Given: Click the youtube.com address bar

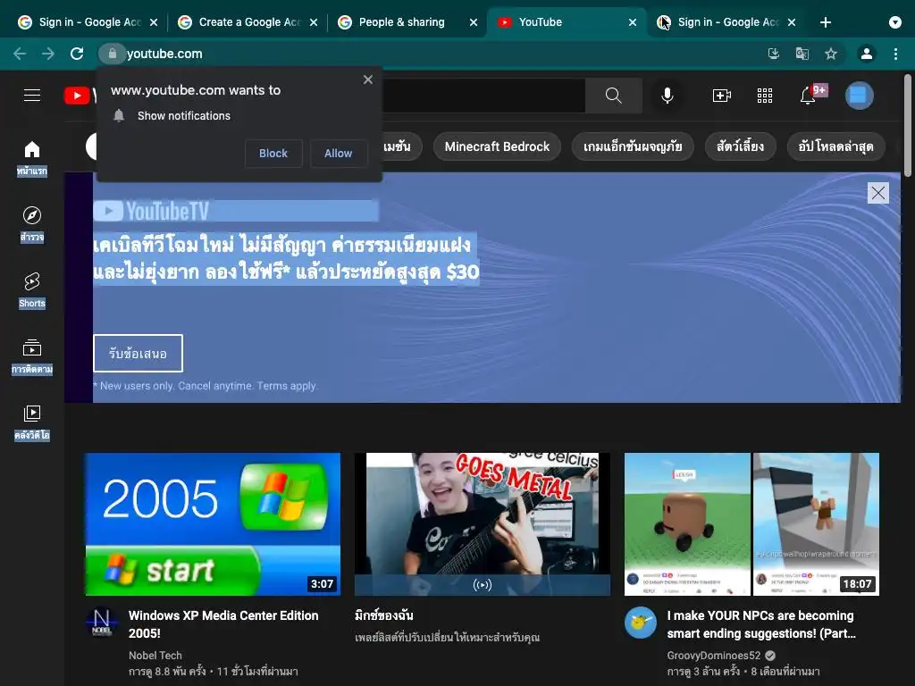Looking at the screenshot, I should 432,54.
